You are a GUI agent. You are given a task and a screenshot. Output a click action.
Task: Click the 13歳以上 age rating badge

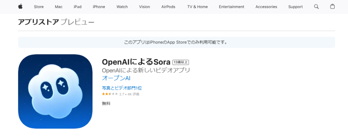[180, 62]
